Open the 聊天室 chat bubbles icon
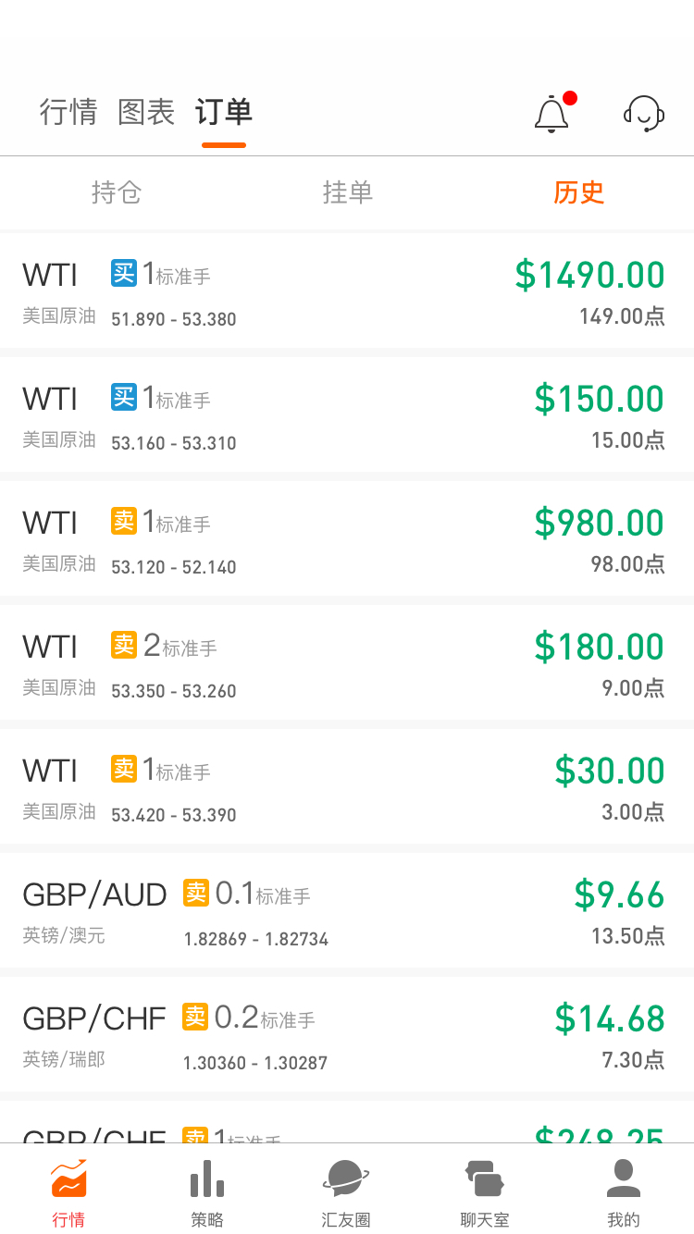694x1234 pixels. click(485, 1179)
